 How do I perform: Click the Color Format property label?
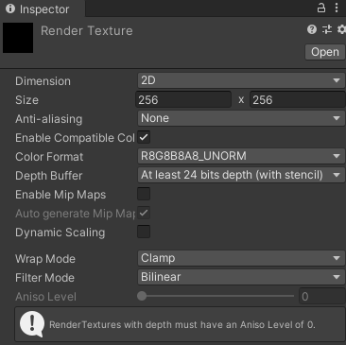tap(49, 157)
